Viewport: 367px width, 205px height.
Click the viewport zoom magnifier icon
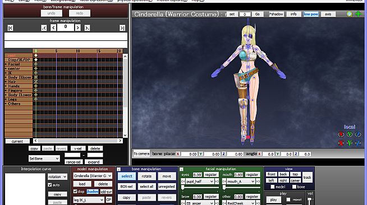(350, 14)
